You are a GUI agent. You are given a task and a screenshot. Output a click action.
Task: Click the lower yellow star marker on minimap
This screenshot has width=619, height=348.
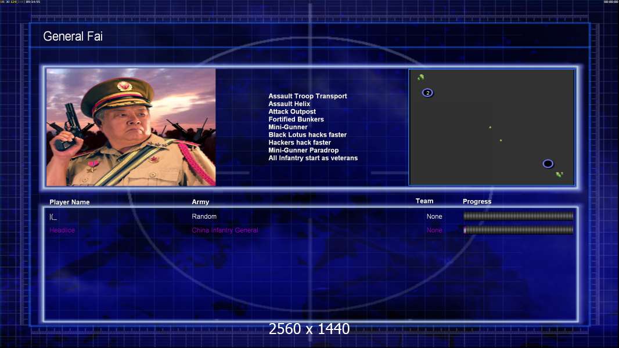click(501, 140)
